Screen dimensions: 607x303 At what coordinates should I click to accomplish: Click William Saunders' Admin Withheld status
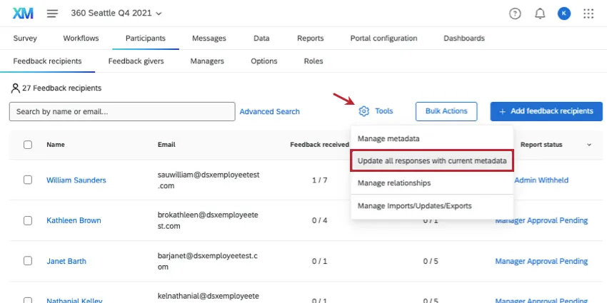541,180
